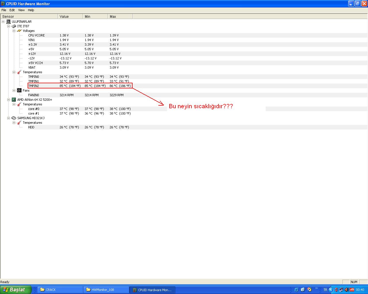This screenshot has width=368, height=294.
Task: Open the Başlat start button
Action: 16,290
